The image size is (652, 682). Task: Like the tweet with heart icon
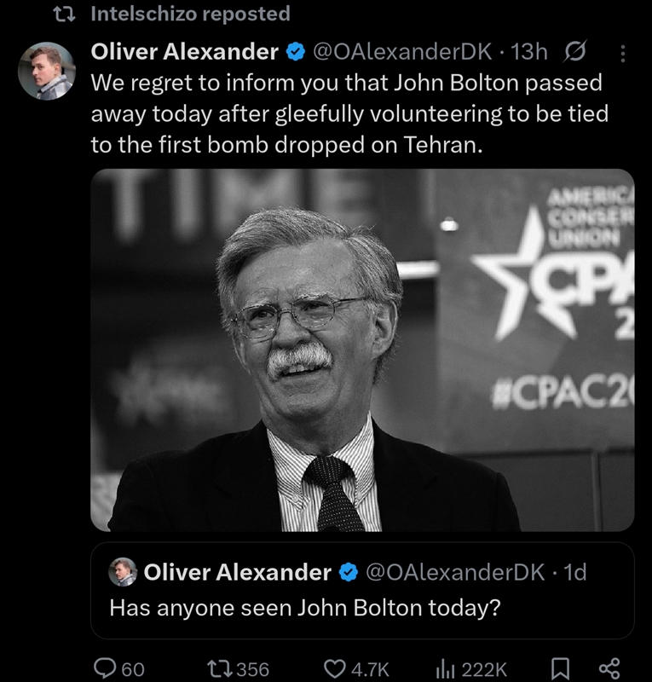pyautogui.click(x=337, y=669)
